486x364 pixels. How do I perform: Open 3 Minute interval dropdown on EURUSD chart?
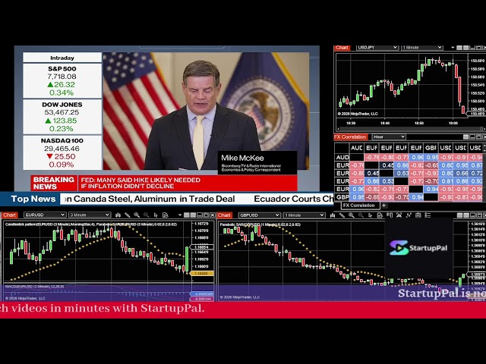90,215
